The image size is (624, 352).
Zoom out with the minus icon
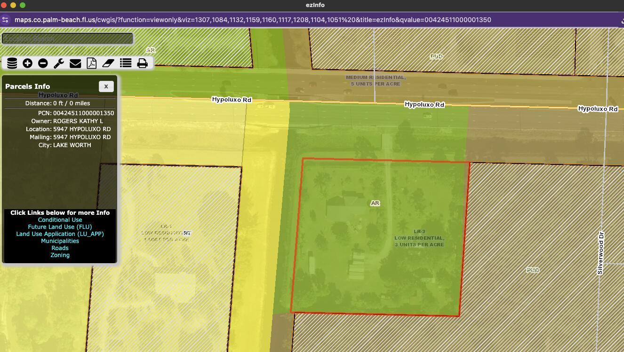(43, 63)
